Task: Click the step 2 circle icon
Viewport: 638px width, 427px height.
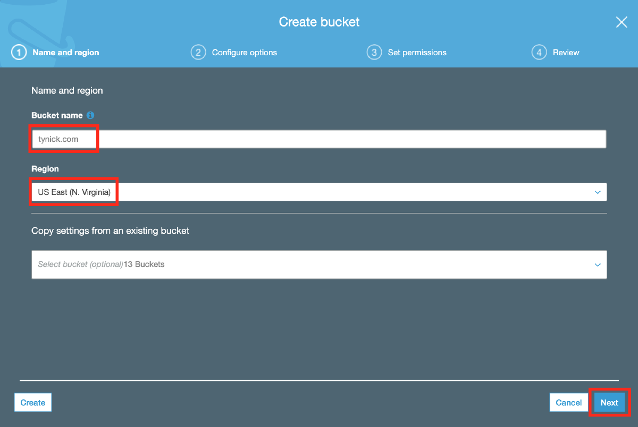Action: click(198, 53)
